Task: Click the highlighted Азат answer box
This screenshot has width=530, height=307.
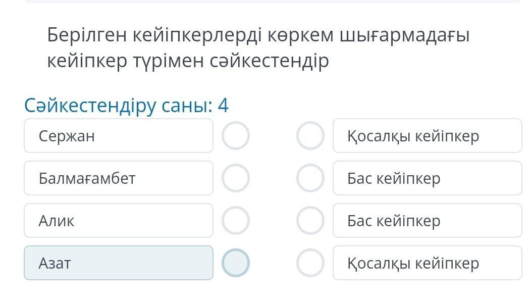Action: (119, 263)
